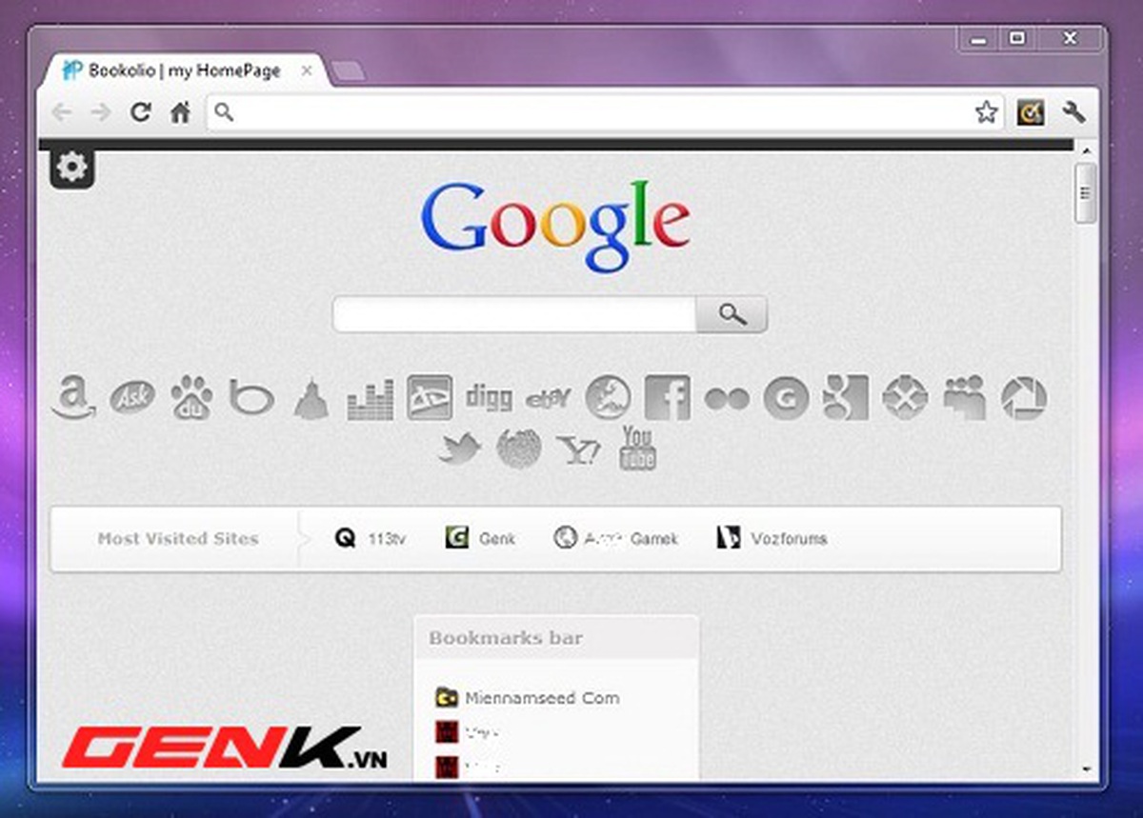Screen dimensions: 1143x818
Task: Open the Facebook shortcut icon
Action: tap(667, 398)
